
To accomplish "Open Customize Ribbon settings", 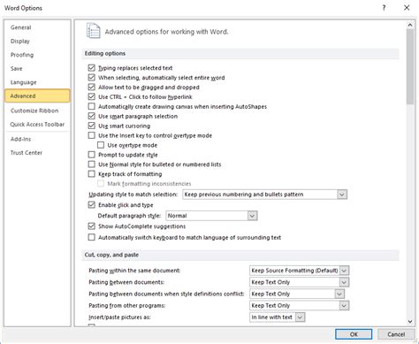I will tap(37, 111).
